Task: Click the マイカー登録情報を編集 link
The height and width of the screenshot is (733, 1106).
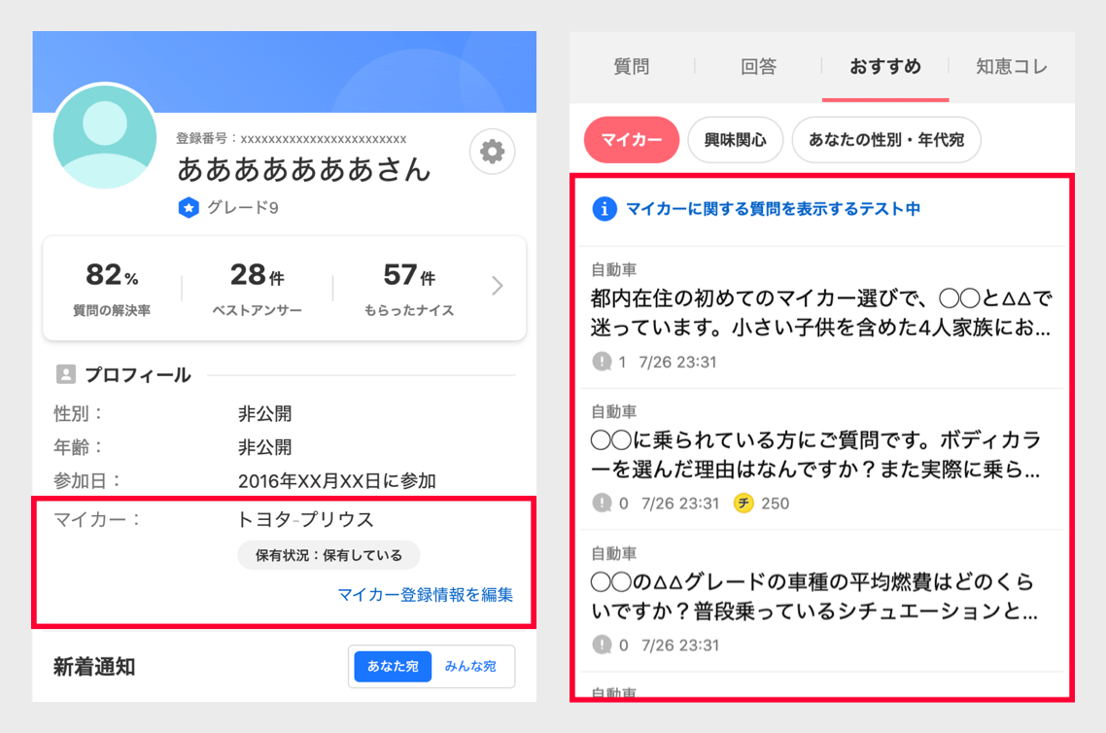Action: click(425, 595)
